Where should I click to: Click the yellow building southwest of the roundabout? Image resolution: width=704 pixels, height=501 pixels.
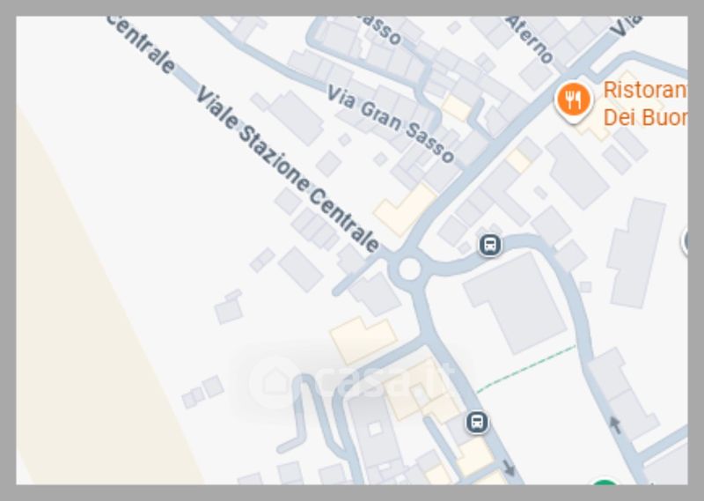point(363,339)
